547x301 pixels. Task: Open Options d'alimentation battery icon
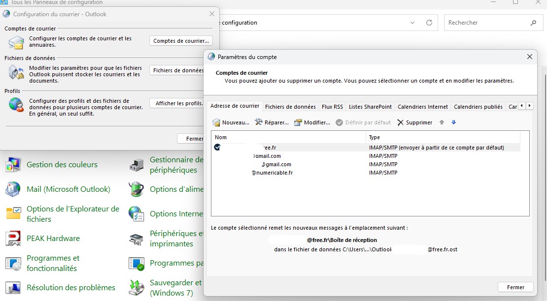[137, 189]
